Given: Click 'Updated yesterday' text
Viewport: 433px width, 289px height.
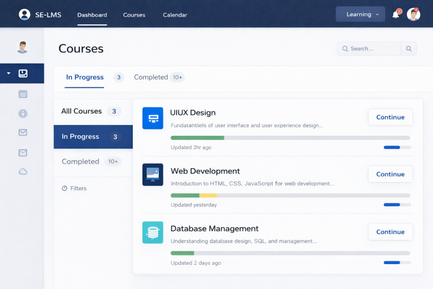Looking at the screenshot, I should pyautogui.click(x=194, y=205).
